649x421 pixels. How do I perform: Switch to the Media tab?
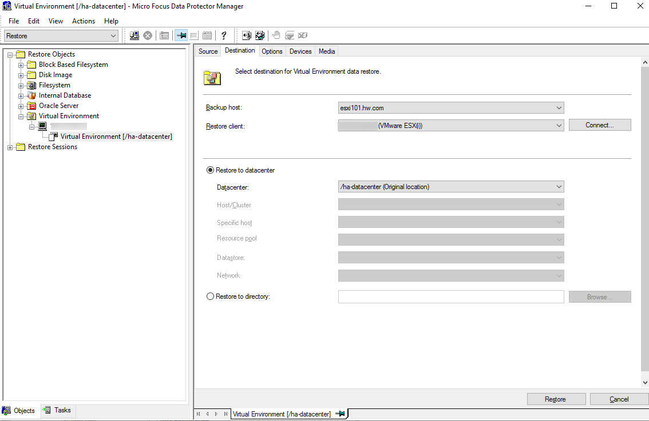coord(327,51)
